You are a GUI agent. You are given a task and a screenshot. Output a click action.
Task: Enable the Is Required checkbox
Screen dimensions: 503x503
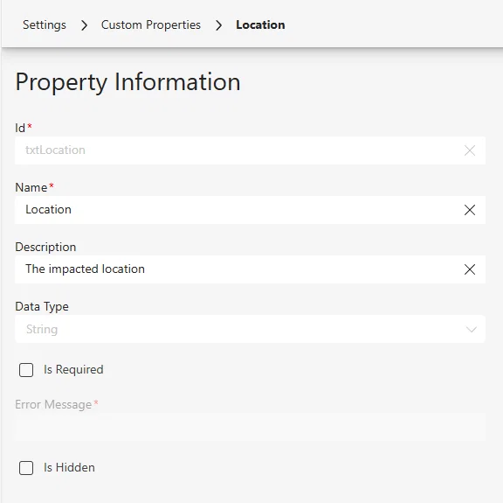(26, 370)
